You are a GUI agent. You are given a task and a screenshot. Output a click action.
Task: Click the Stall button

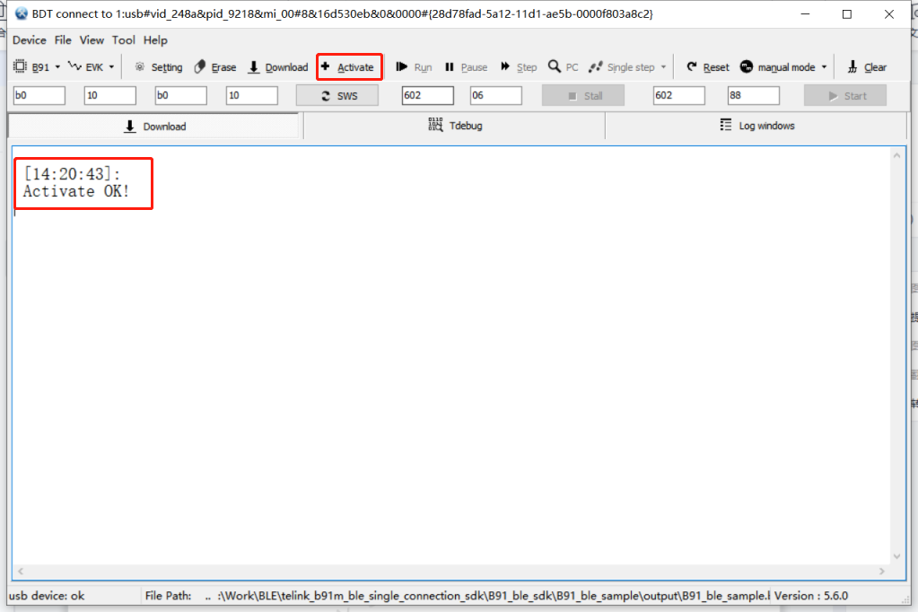[x=582, y=96]
